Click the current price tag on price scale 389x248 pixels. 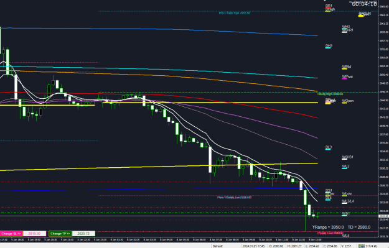pyautogui.click(x=383, y=216)
